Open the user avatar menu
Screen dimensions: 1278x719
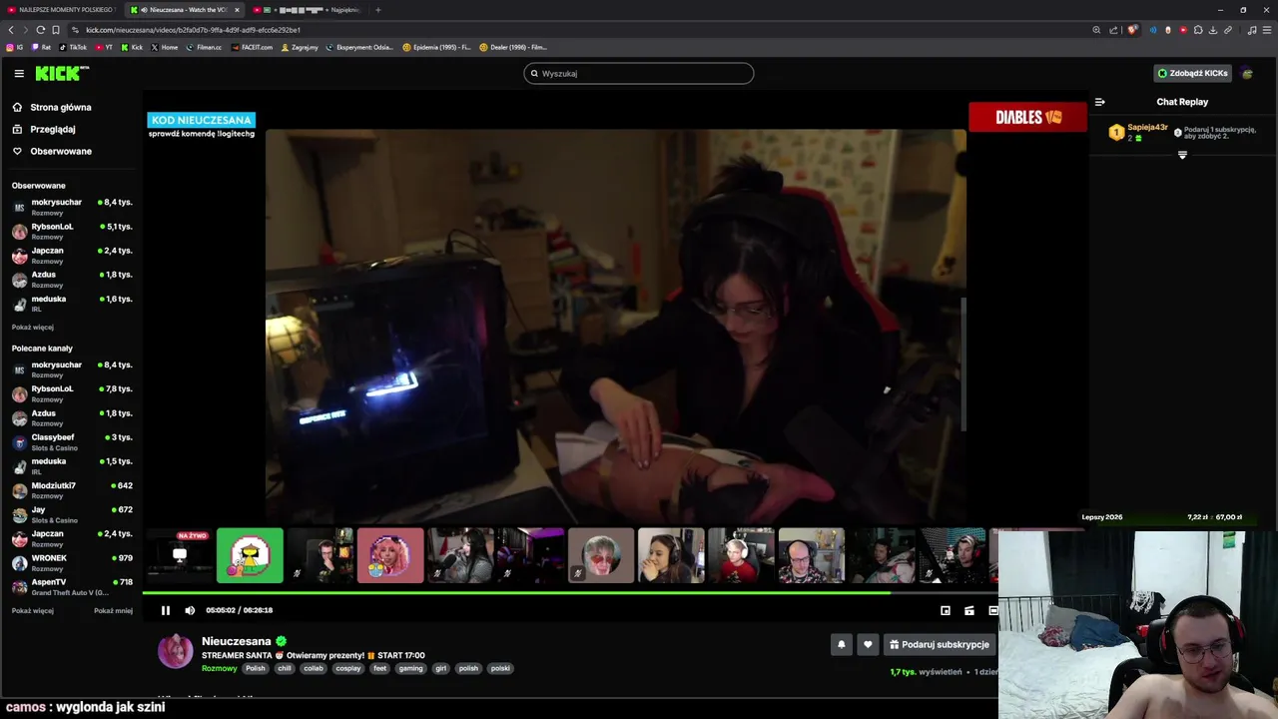click(1247, 73)
